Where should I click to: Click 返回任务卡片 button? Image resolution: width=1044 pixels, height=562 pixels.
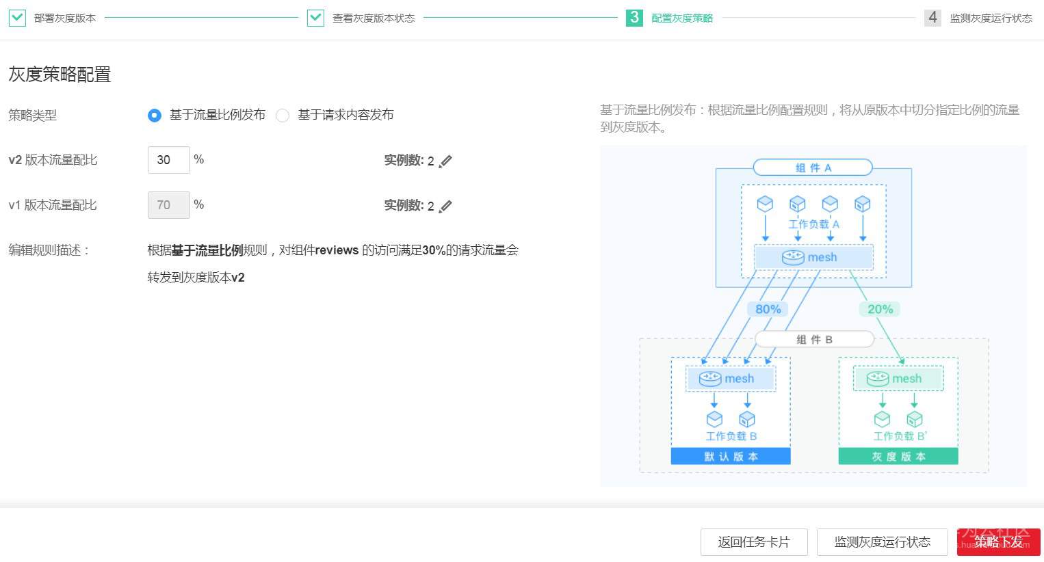[x=754, y=542]
